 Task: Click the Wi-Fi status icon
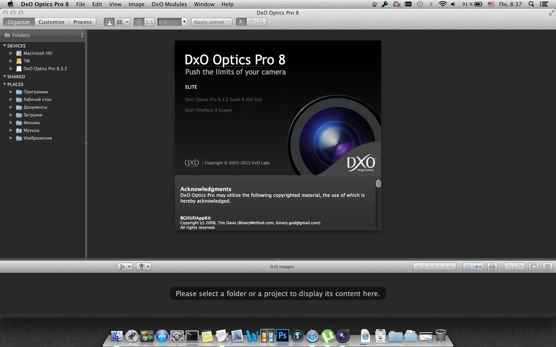tap(442, 4)
